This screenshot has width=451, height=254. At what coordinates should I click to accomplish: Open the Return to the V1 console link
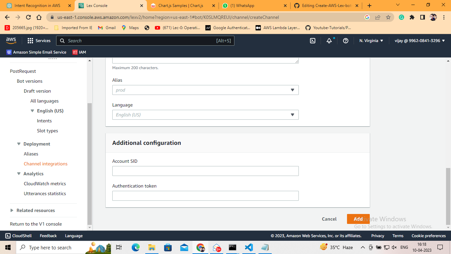click(x=36, y=224)
